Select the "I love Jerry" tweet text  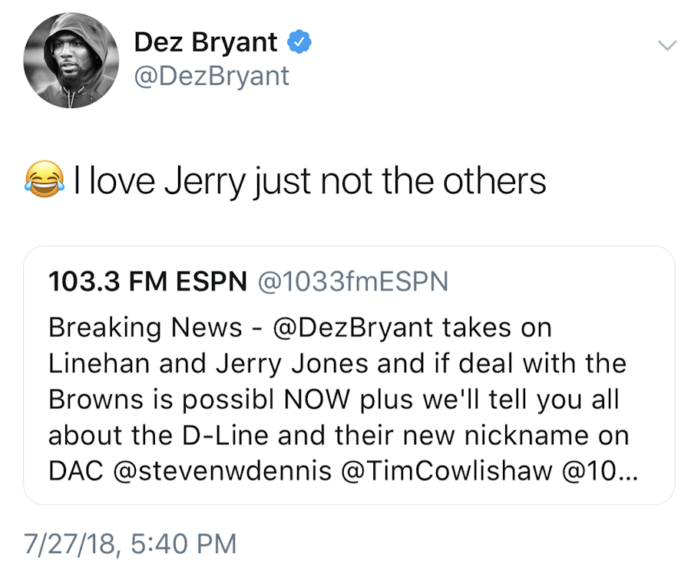coord(310,181)
